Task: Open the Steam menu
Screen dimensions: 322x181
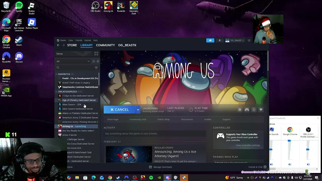Action: pyautogui.click(x=63, y=40)
